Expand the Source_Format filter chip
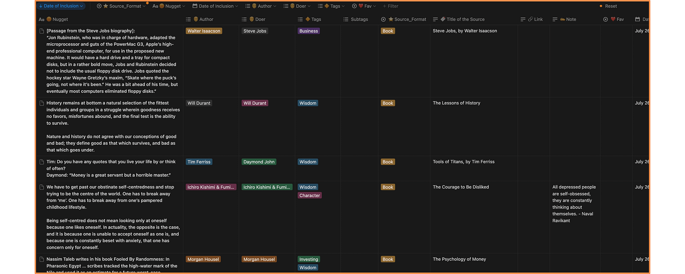The width and height of the screenshot is (685, 274). [121, 6]
